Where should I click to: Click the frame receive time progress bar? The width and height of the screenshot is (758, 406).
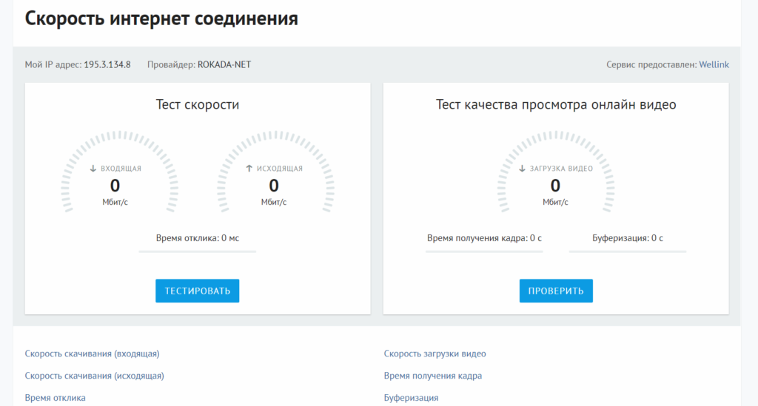(x=484, y=251)
